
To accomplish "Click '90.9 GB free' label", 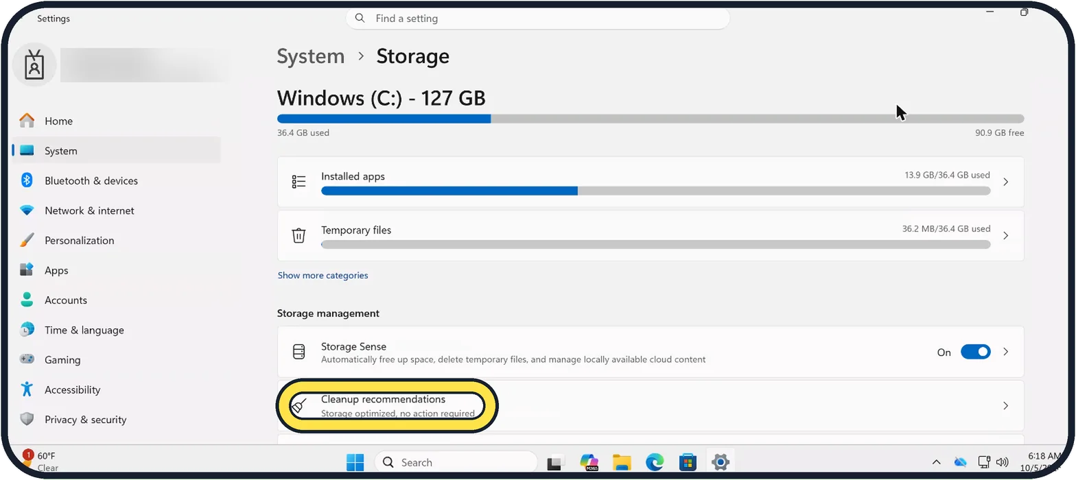I will coord(1000,133).
